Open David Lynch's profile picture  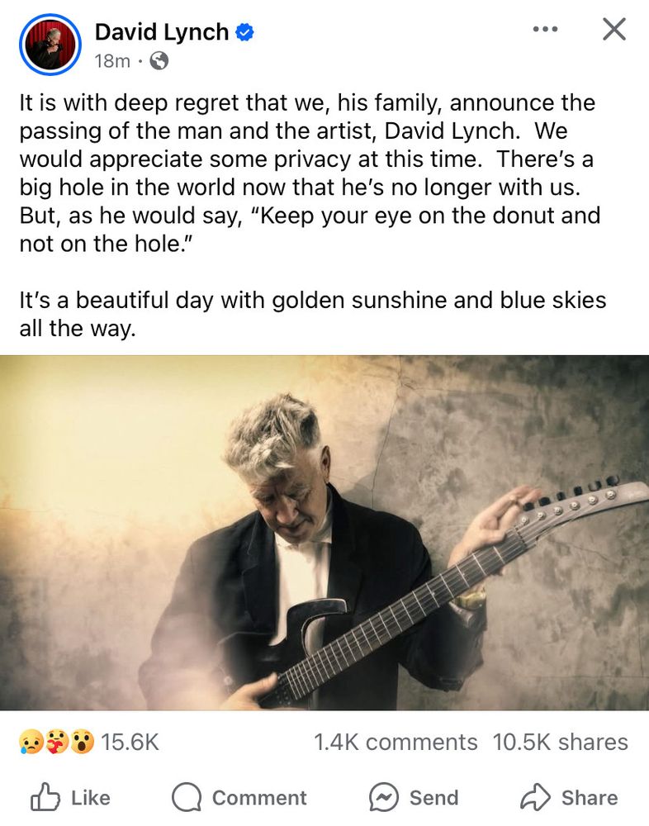[50, 45]
